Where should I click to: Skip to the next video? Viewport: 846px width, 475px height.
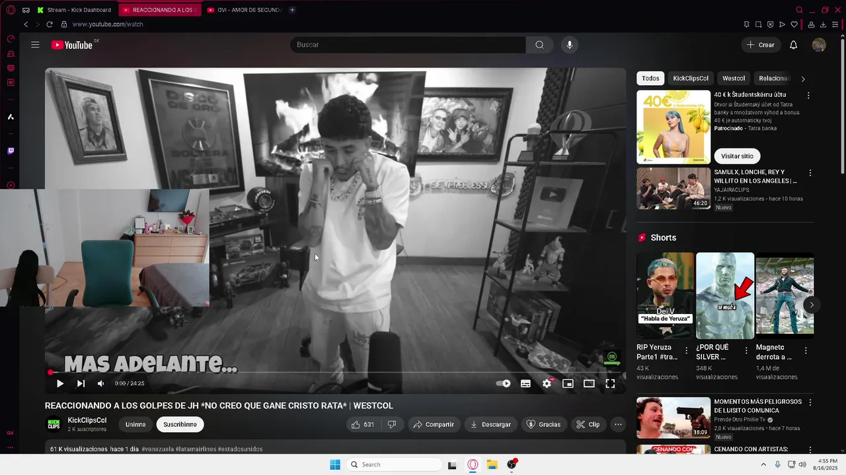[x=81, y=383]
